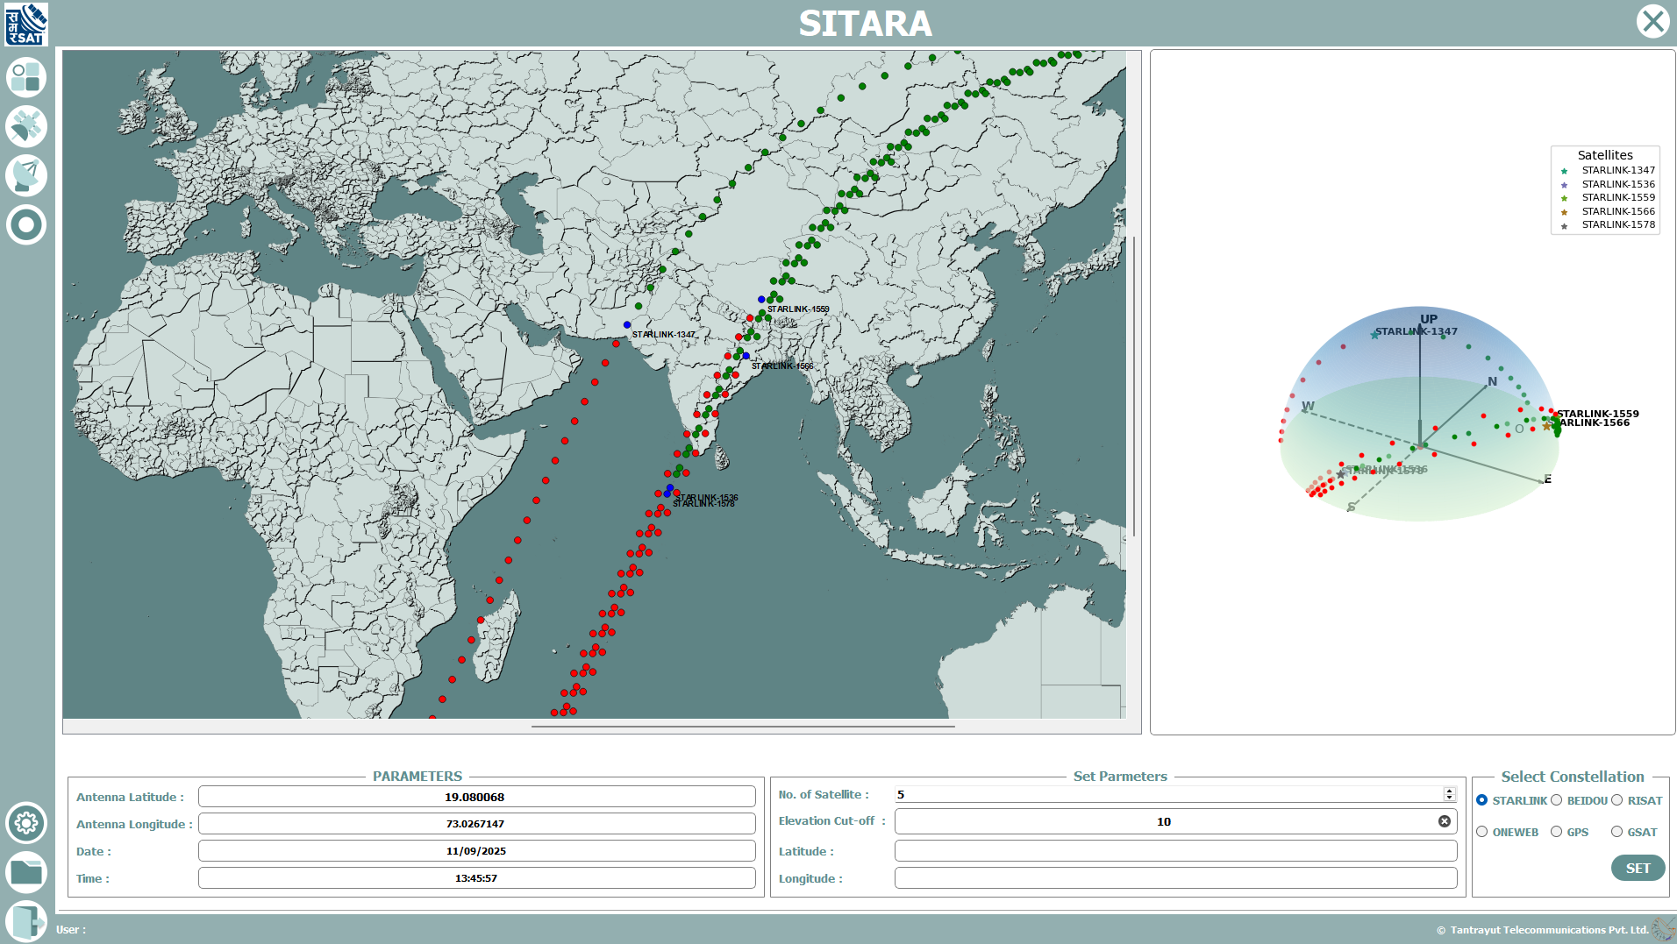Open the folder icon in the sidebar

coord(26,872)
